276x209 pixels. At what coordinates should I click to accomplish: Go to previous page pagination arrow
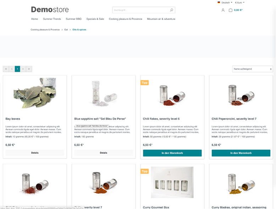(12, 69)
